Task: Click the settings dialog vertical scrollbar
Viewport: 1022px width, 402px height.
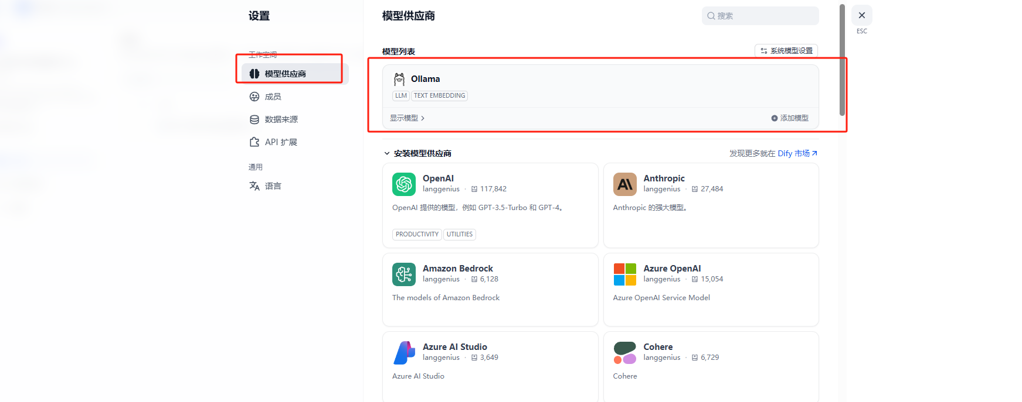Action: [x=842, y=60]
